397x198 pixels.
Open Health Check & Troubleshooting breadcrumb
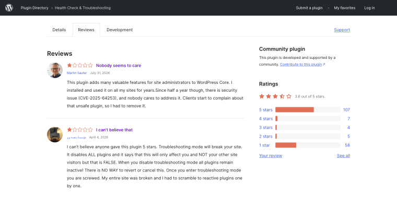(83, 8)
